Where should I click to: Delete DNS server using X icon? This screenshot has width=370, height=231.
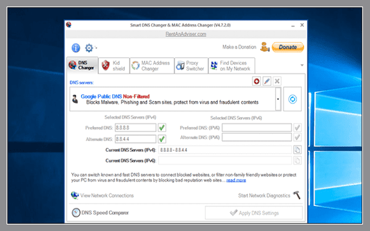click(x=277, y=81)
